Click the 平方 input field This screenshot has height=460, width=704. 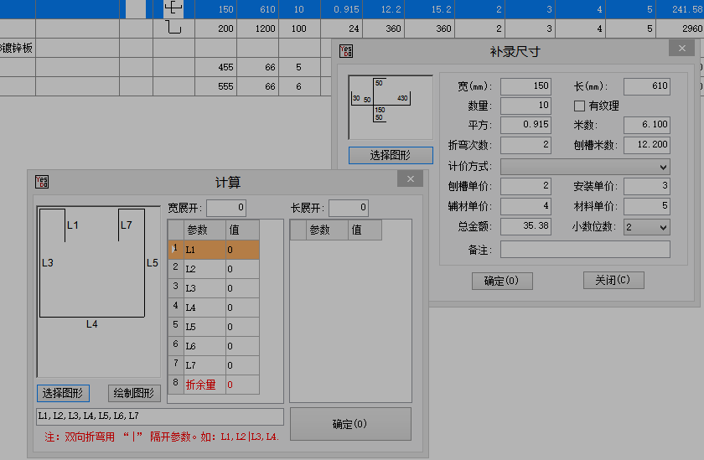click(525, 125)
